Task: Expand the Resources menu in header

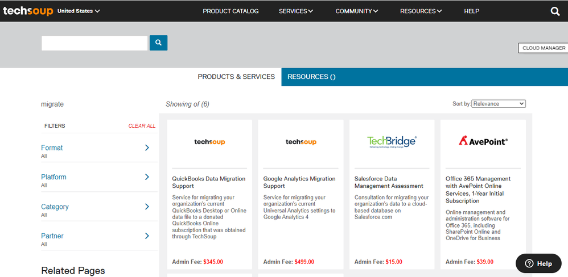Action: tap(421, 11)
